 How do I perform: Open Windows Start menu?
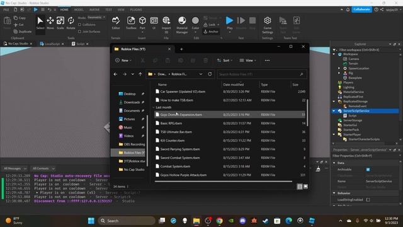(x=91, y=221)
